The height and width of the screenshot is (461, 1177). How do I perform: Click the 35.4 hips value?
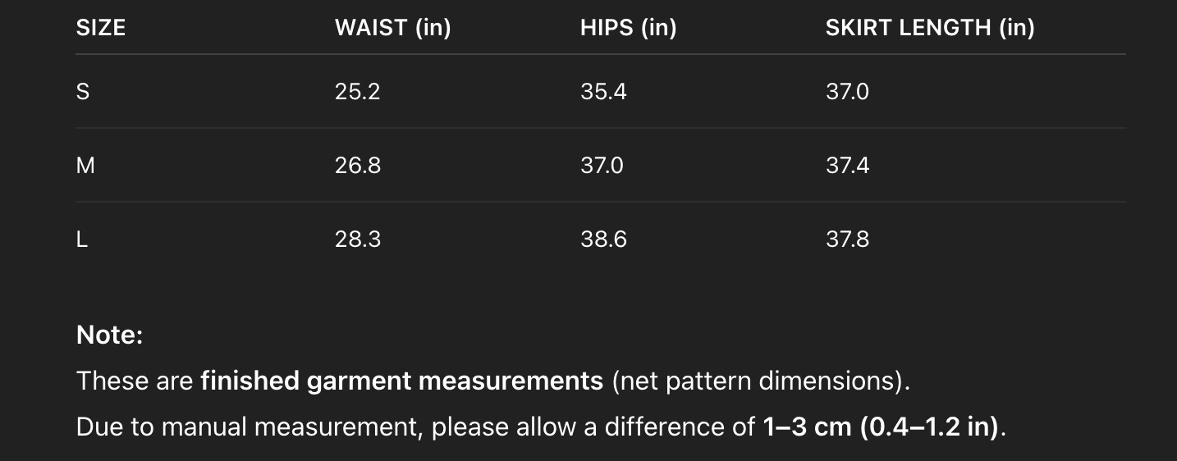[x=602, y=92]
